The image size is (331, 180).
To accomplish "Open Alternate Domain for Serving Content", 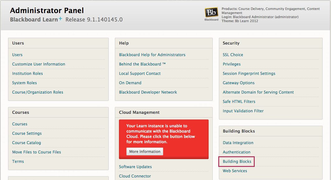I will (x=258, y=92).
